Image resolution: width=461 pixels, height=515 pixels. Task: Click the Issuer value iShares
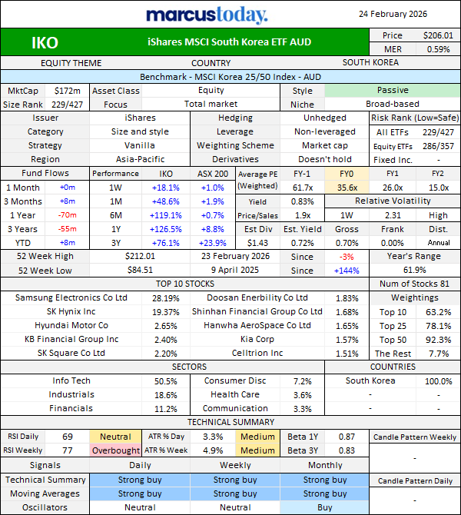pyautogui.click(x=140, y=118)
